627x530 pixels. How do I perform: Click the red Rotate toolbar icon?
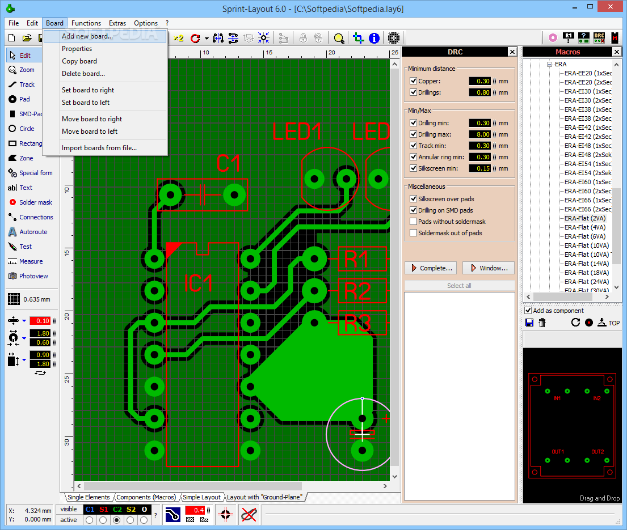195,39
